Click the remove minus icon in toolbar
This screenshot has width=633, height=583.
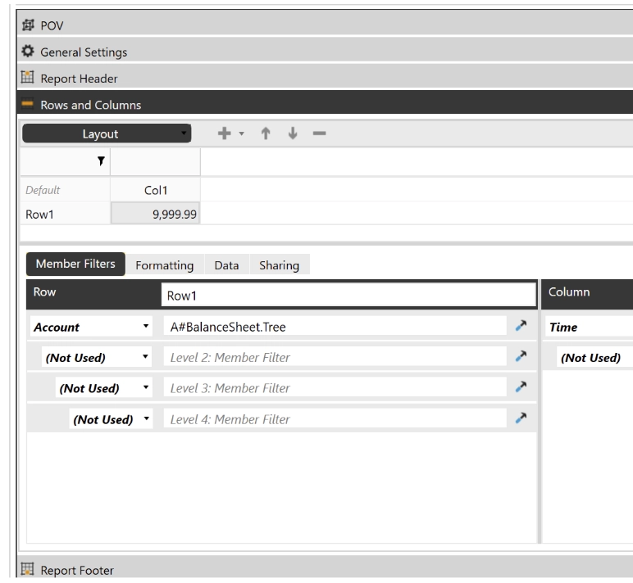click(318, 133)
